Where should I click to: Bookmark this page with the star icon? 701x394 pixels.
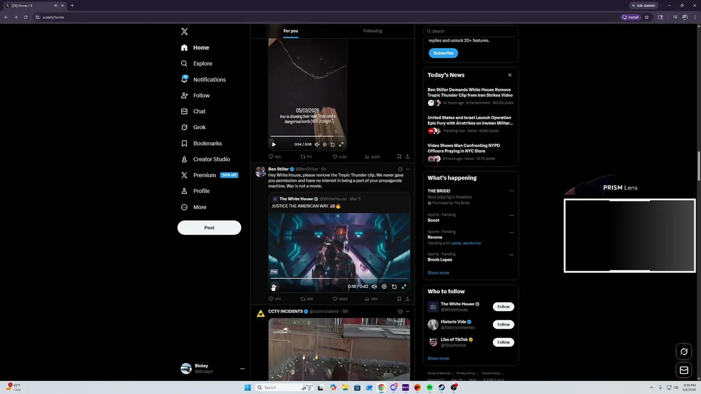pos(647,17)
